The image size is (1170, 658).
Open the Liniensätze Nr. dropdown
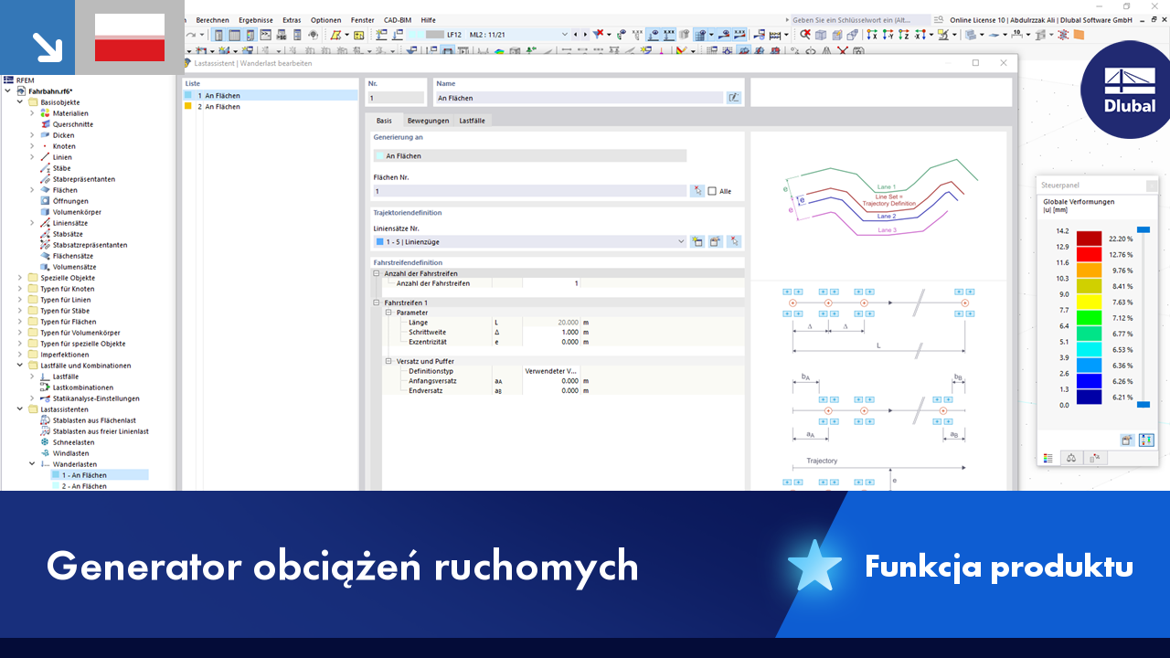(x=680, y=242)
